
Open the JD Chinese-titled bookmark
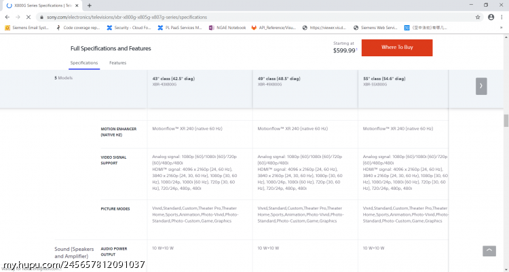426,28
